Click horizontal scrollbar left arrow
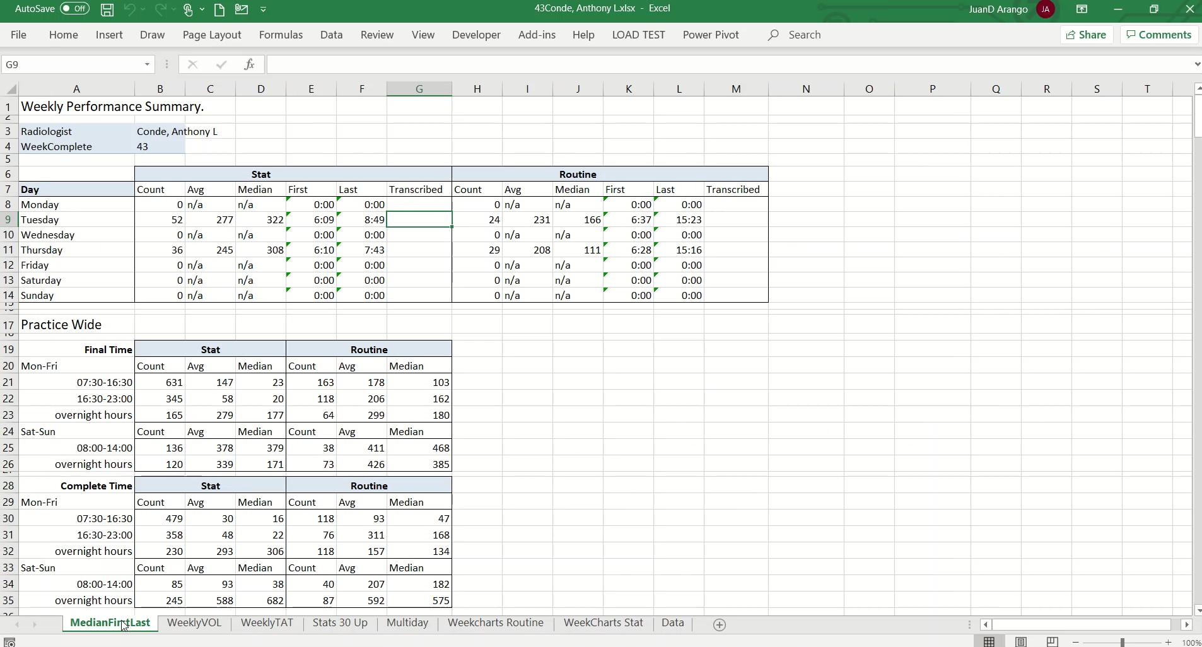Image resolution: width=1202 pixels, height=647 pixels. click(x=985, y=624)
